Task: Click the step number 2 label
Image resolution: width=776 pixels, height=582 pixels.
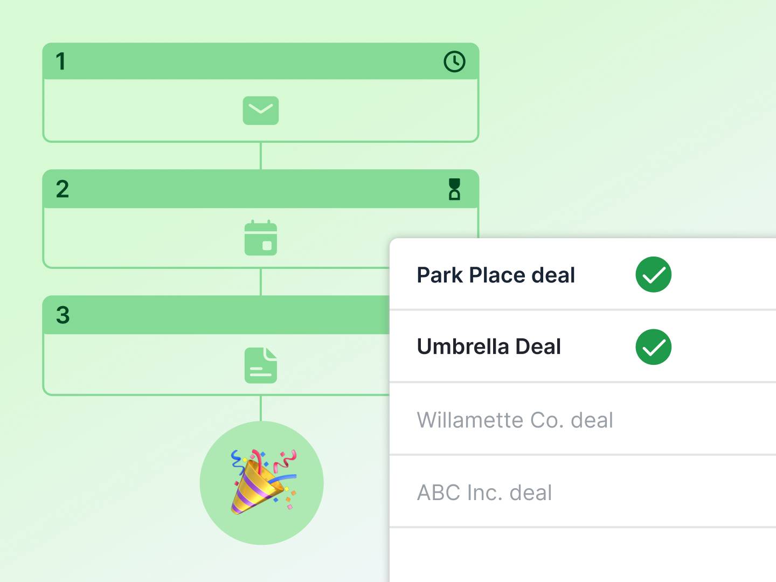Action: point(63,189)
